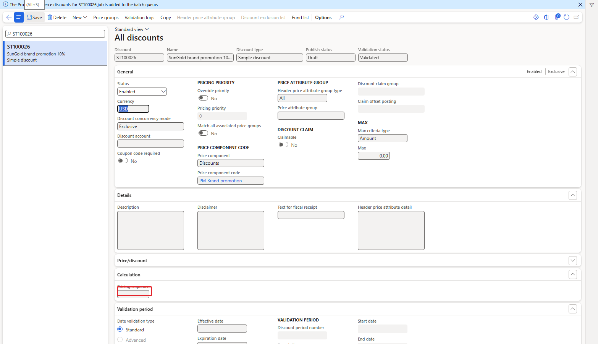This screenshot has height=344, width=598.
Task: Go back with the back arrow icon
Action: (9, 17)
